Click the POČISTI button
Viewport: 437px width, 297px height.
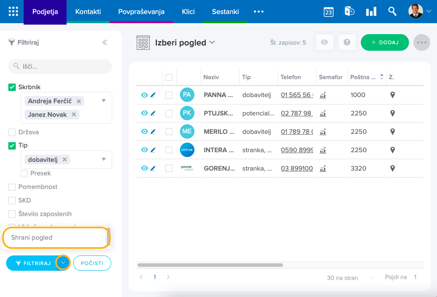point(92,263)
